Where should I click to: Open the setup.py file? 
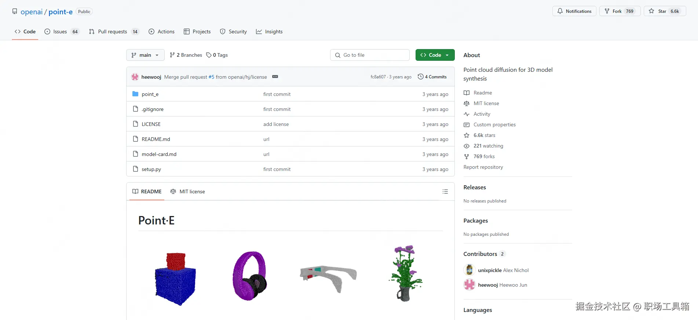[x=151, y=169]
